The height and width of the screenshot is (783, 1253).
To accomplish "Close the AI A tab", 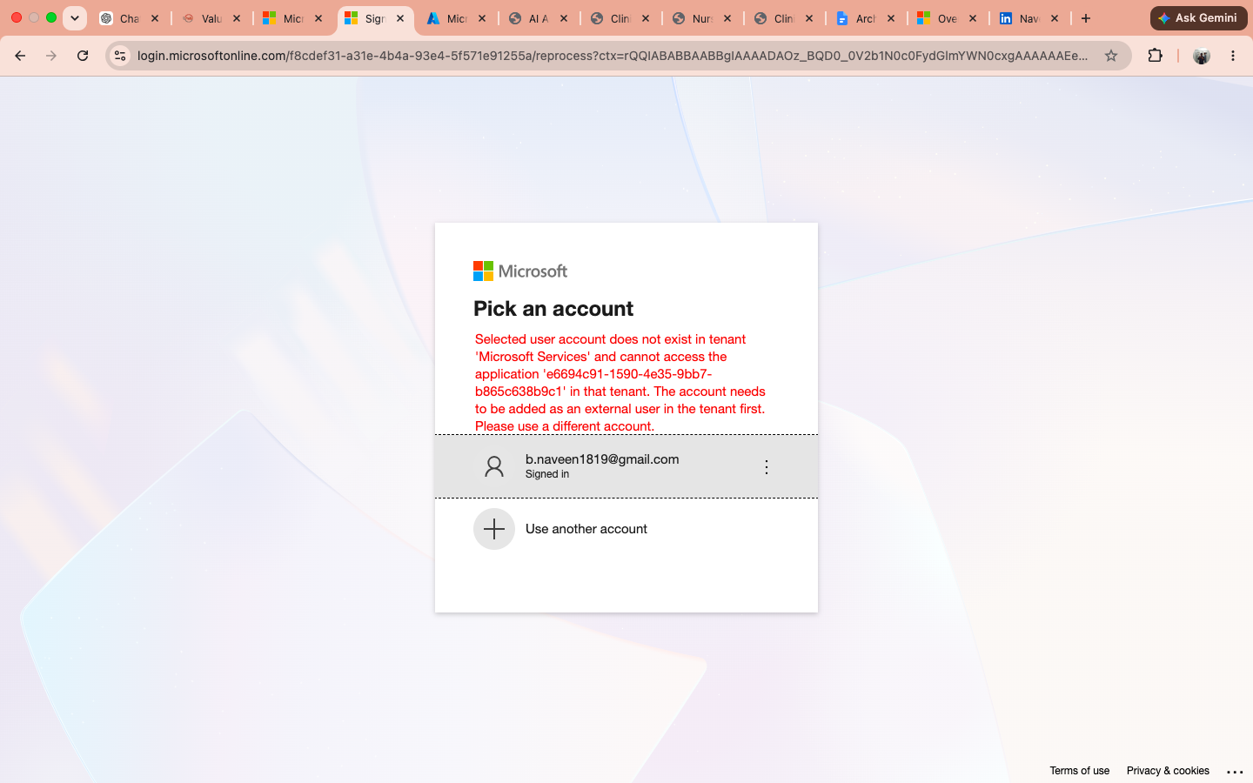I will (564, 18).
